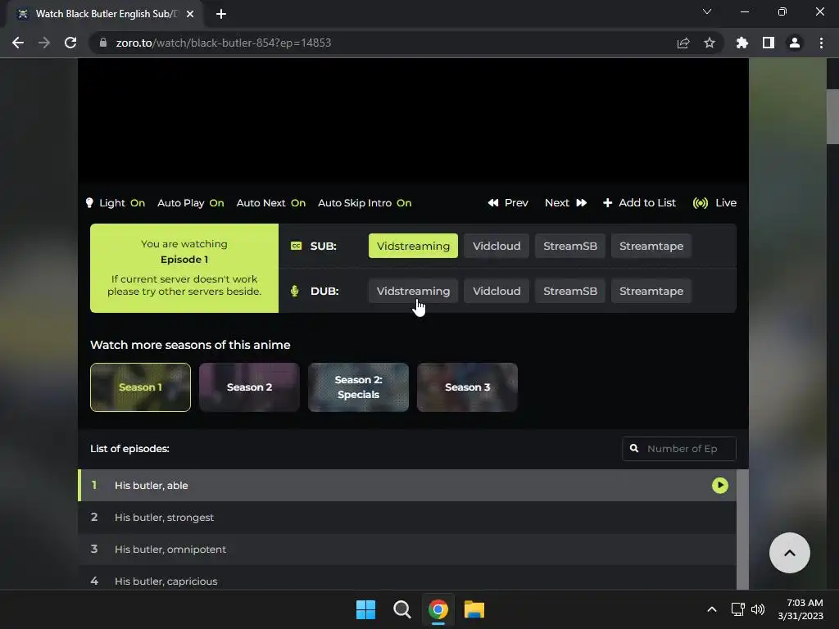
Task: Open the volume control in the tray
Action: (758, 609)
